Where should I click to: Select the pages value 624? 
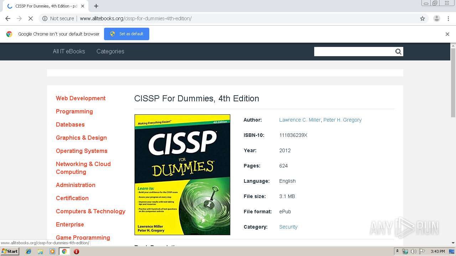click(284, 166)
